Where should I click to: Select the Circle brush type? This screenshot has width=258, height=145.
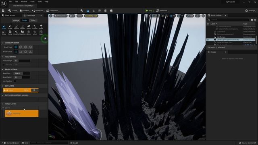[x=16, y=47]
